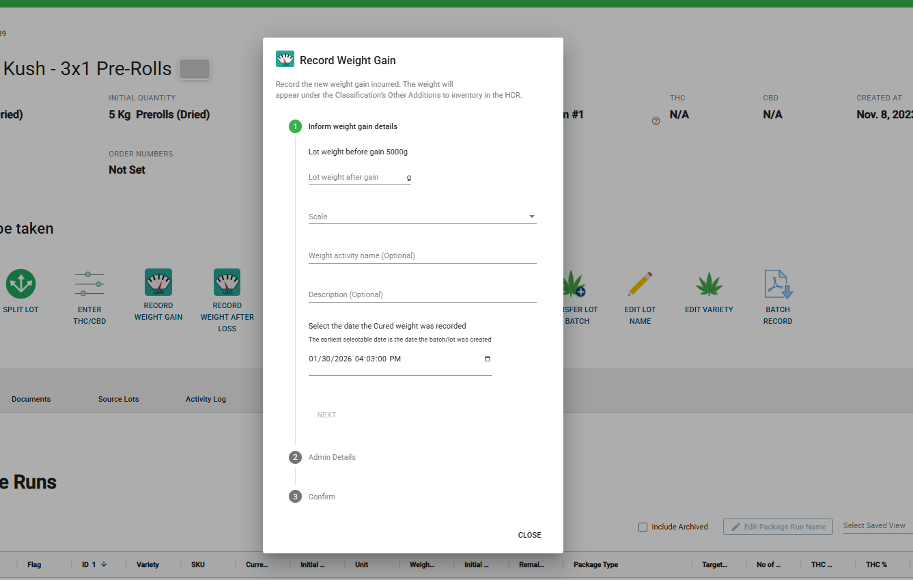Open the Select Saved View dropdown
913x580 pixels.
point(877,525)
